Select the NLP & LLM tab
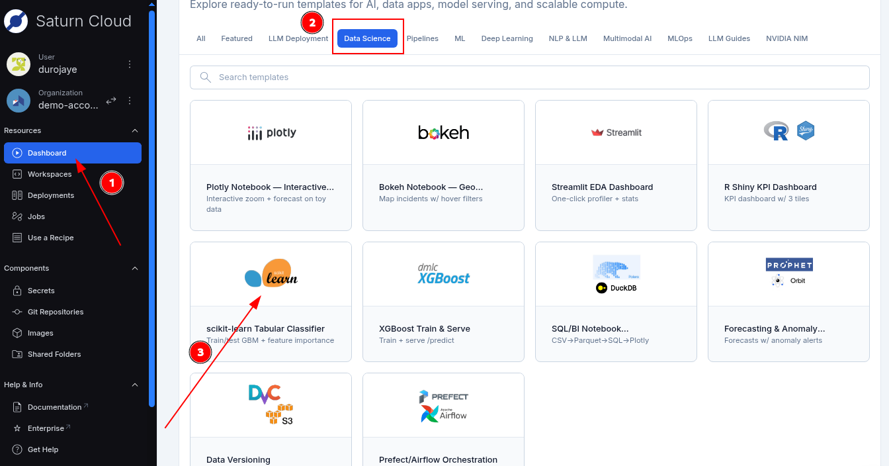Screen dimensions: 889x466 pyautogui.click(x=568, y=38)
